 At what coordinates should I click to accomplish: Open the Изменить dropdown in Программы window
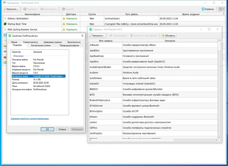[11, 9]
